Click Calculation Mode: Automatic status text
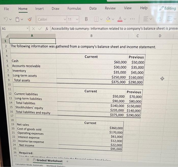Screen dimensions: 178x167 pos(29,165)
